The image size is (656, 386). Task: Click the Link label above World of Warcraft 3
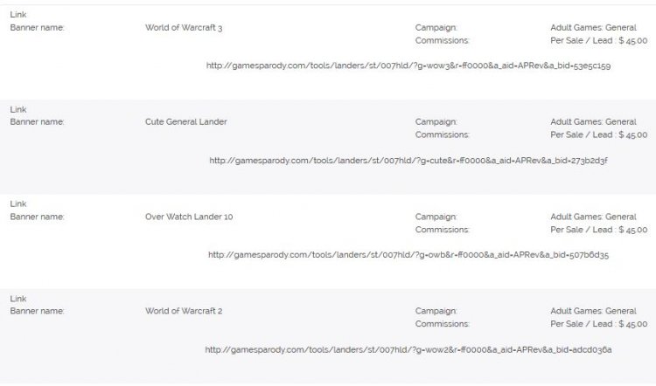18,15
